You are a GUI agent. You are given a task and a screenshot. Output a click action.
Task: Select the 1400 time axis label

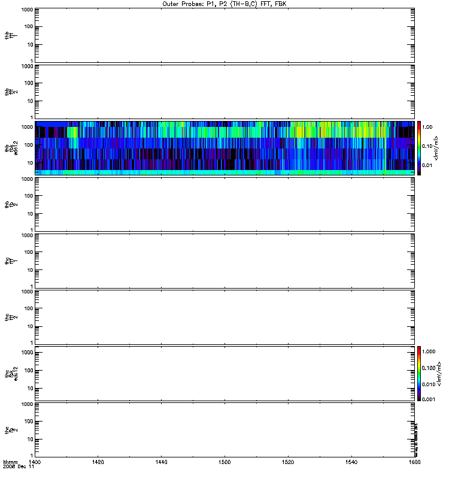tap(35, 462)
